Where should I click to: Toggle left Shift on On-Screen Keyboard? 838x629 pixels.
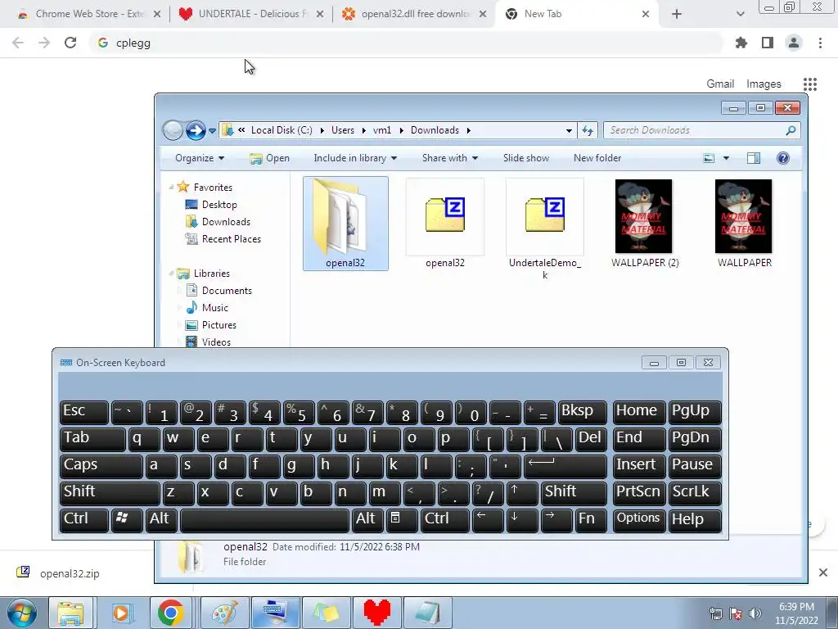click(x=110, y=492)
